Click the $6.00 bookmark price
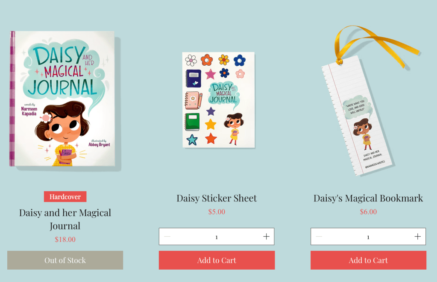Screen dimensions: 437x282 368,212
